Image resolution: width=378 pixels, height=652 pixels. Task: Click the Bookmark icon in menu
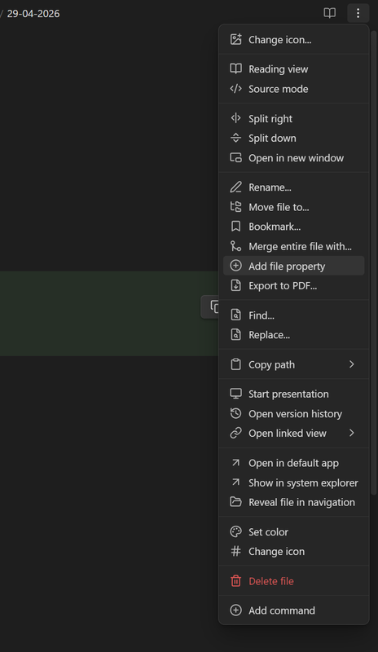(x=235, y=227)
